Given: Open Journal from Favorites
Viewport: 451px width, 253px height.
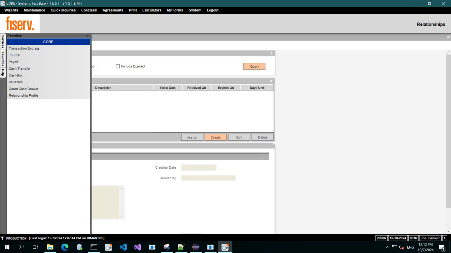Looking at the screenshot, I should pyautogui.click(x=48, y=55).
